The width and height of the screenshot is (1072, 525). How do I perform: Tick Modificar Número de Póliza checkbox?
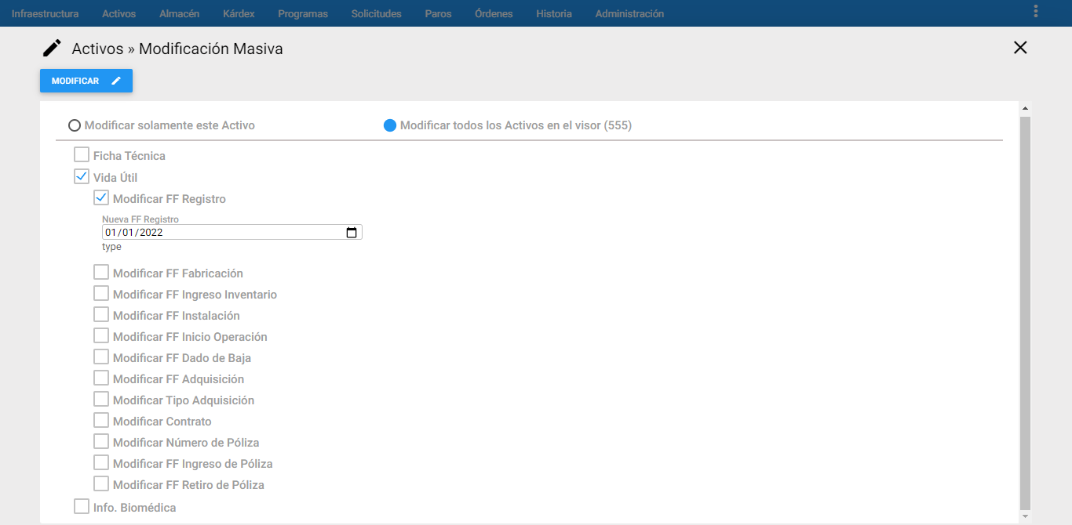tap(101, 441)
